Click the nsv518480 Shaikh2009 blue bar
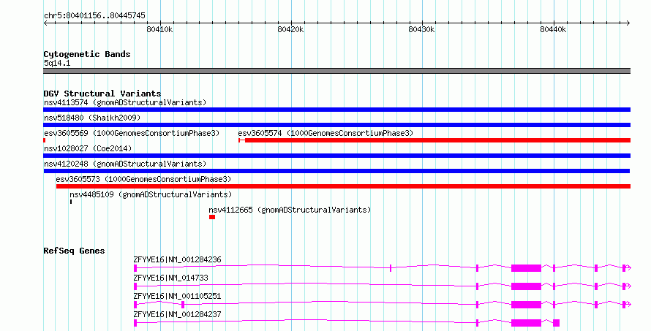Screen dimensions: 651x331 pos(336,125)
